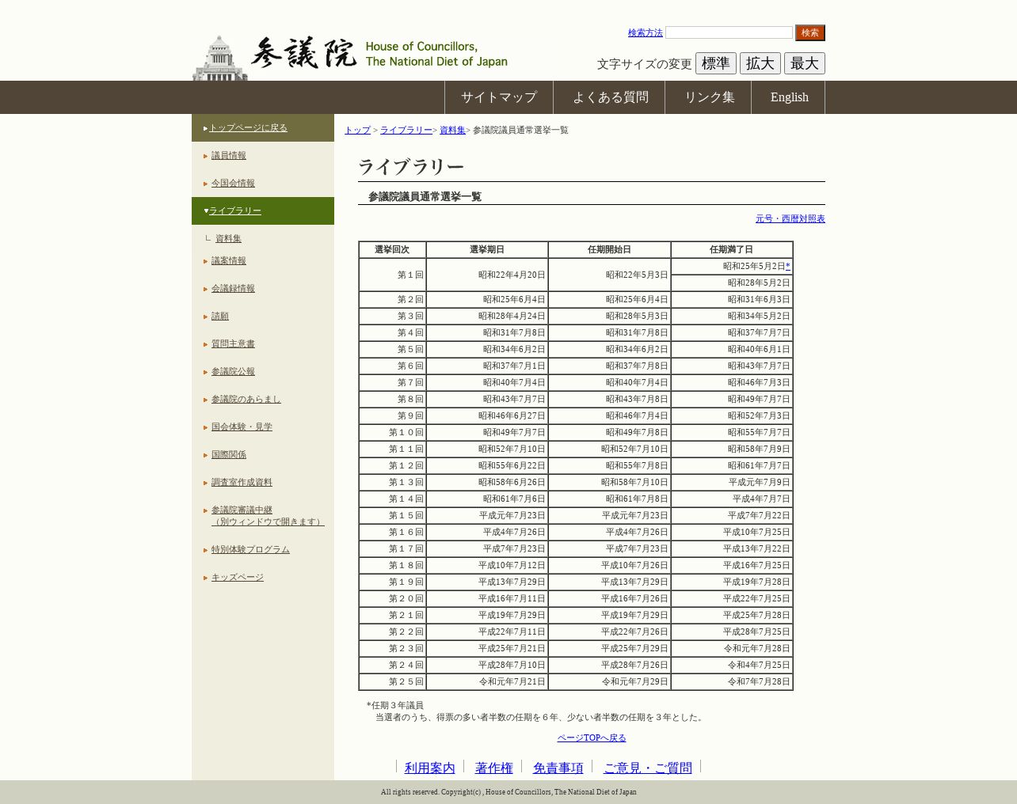
Task: Open よくある質問 in the top navigation
Action: pyautogui.click(x=610, y=97)
